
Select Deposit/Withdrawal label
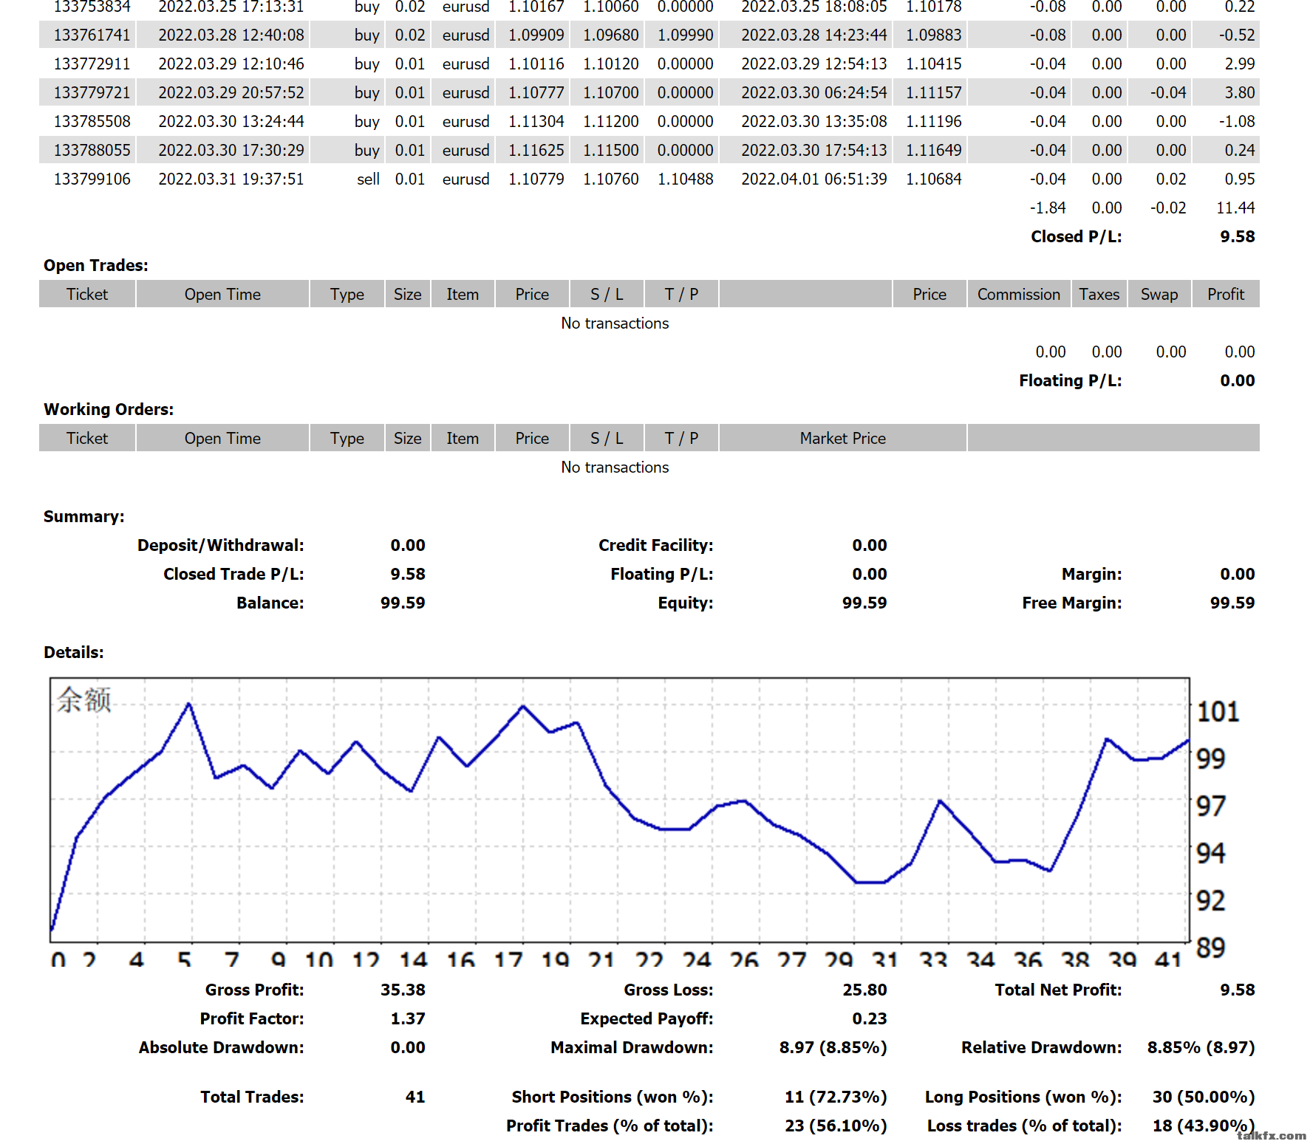220,545
